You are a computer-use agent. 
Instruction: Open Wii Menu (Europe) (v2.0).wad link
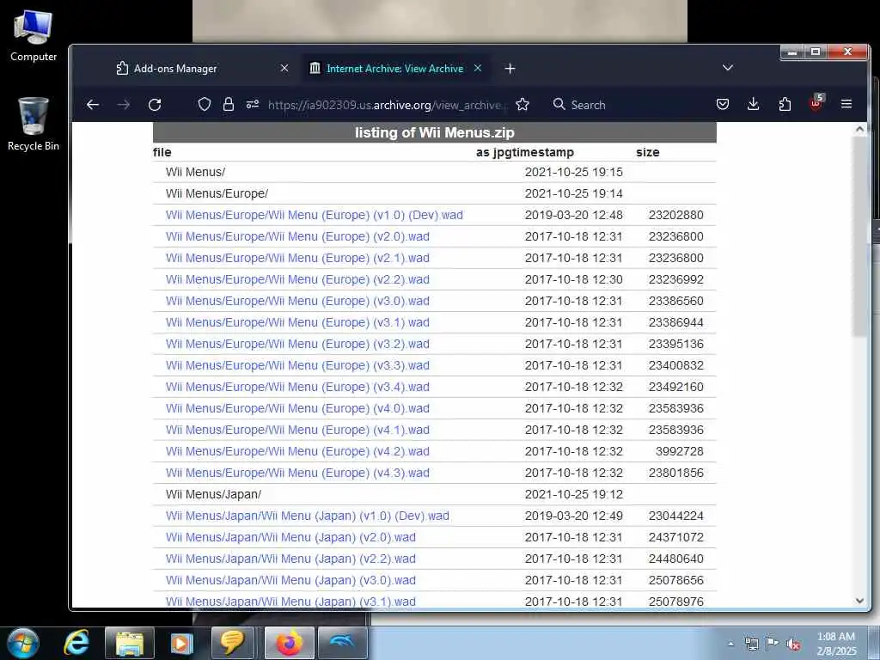point(297,236)
